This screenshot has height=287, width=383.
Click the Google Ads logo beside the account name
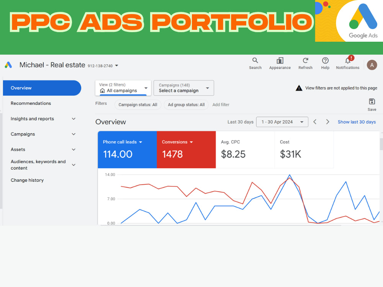[x=8, y=65]
